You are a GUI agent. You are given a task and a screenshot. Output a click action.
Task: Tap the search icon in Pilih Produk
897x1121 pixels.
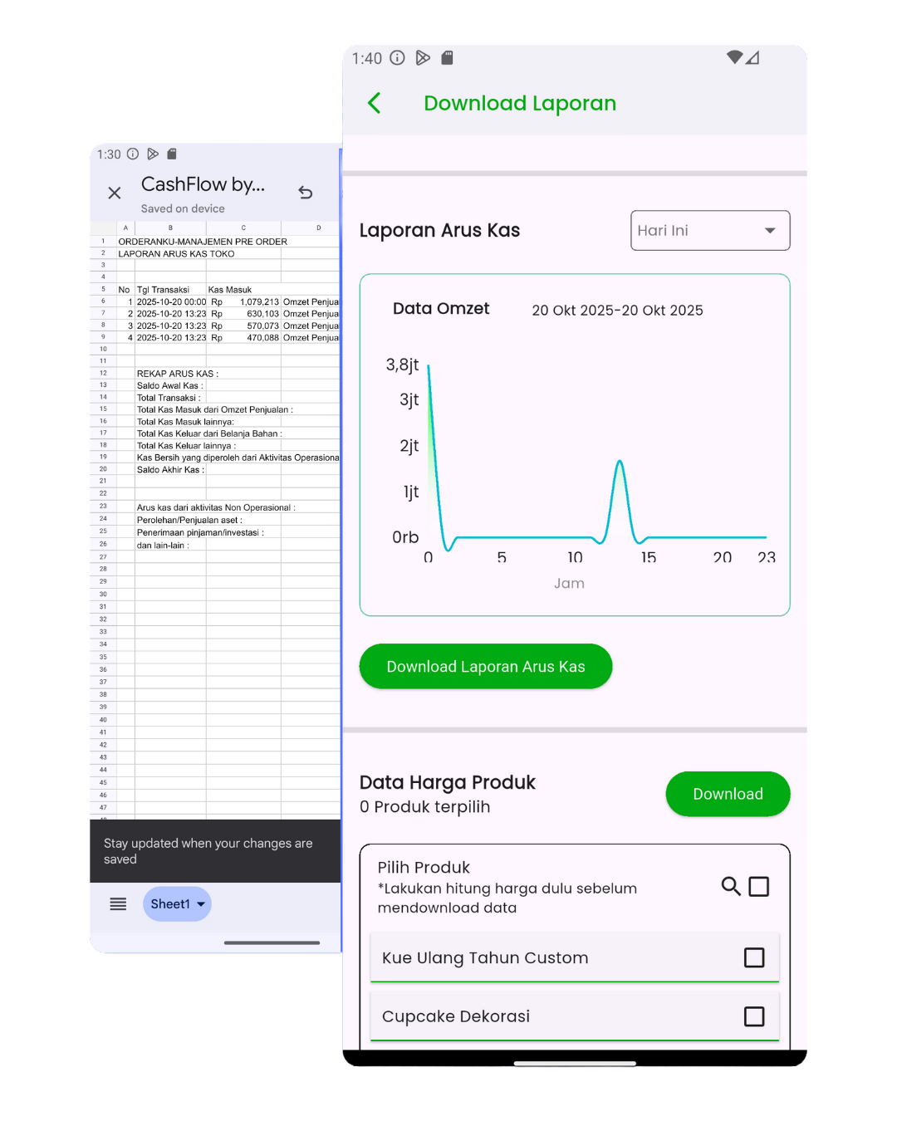click(731, 887)
